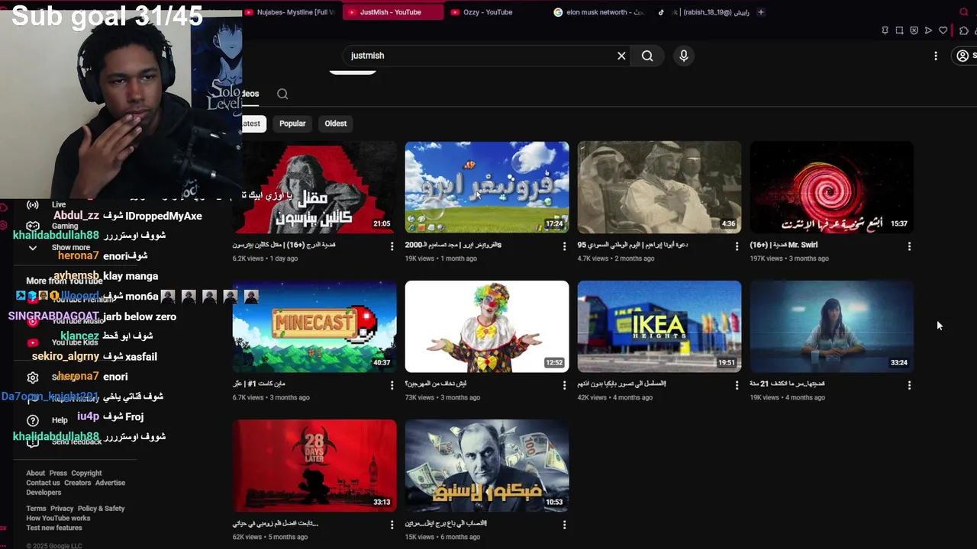
Task: Click into the justmish search field
Action: (x=479, y=56)
